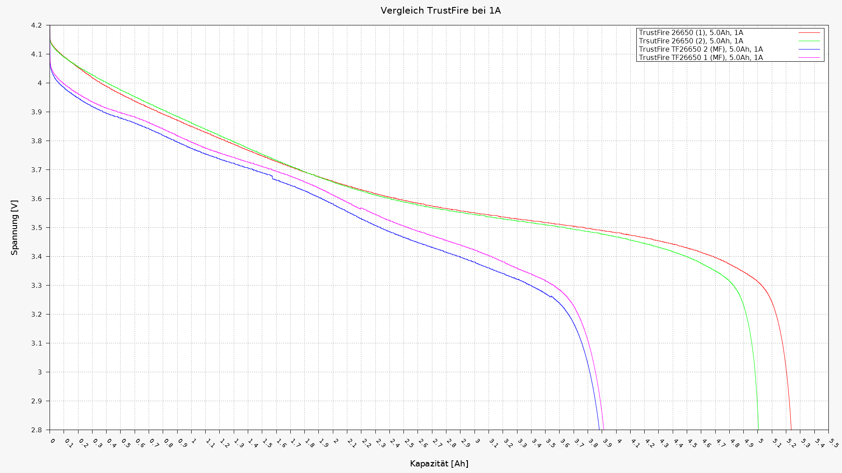Image resolution: width=842 pixels, height=473 pixels.
Task: Click Spannung axis tick label "4.2"
Action: tap(36, 25)
